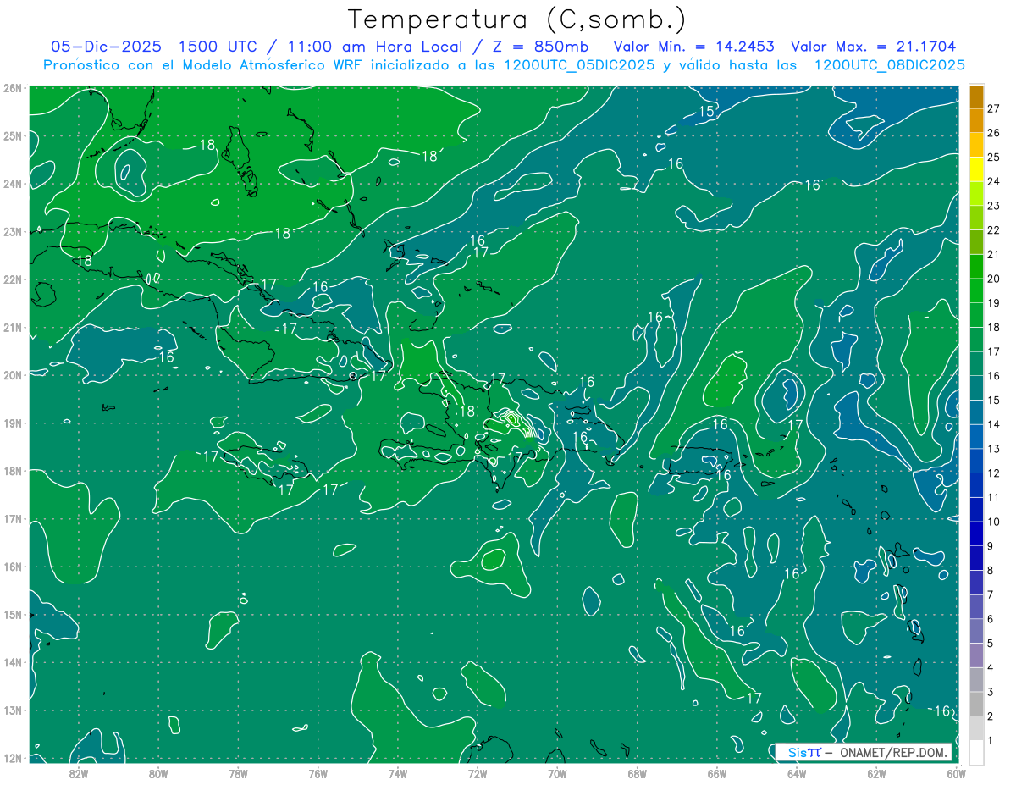This screenshot has height=785, width=1016.
Task: Click the "24N" latitude label
Action: (13, 184)
